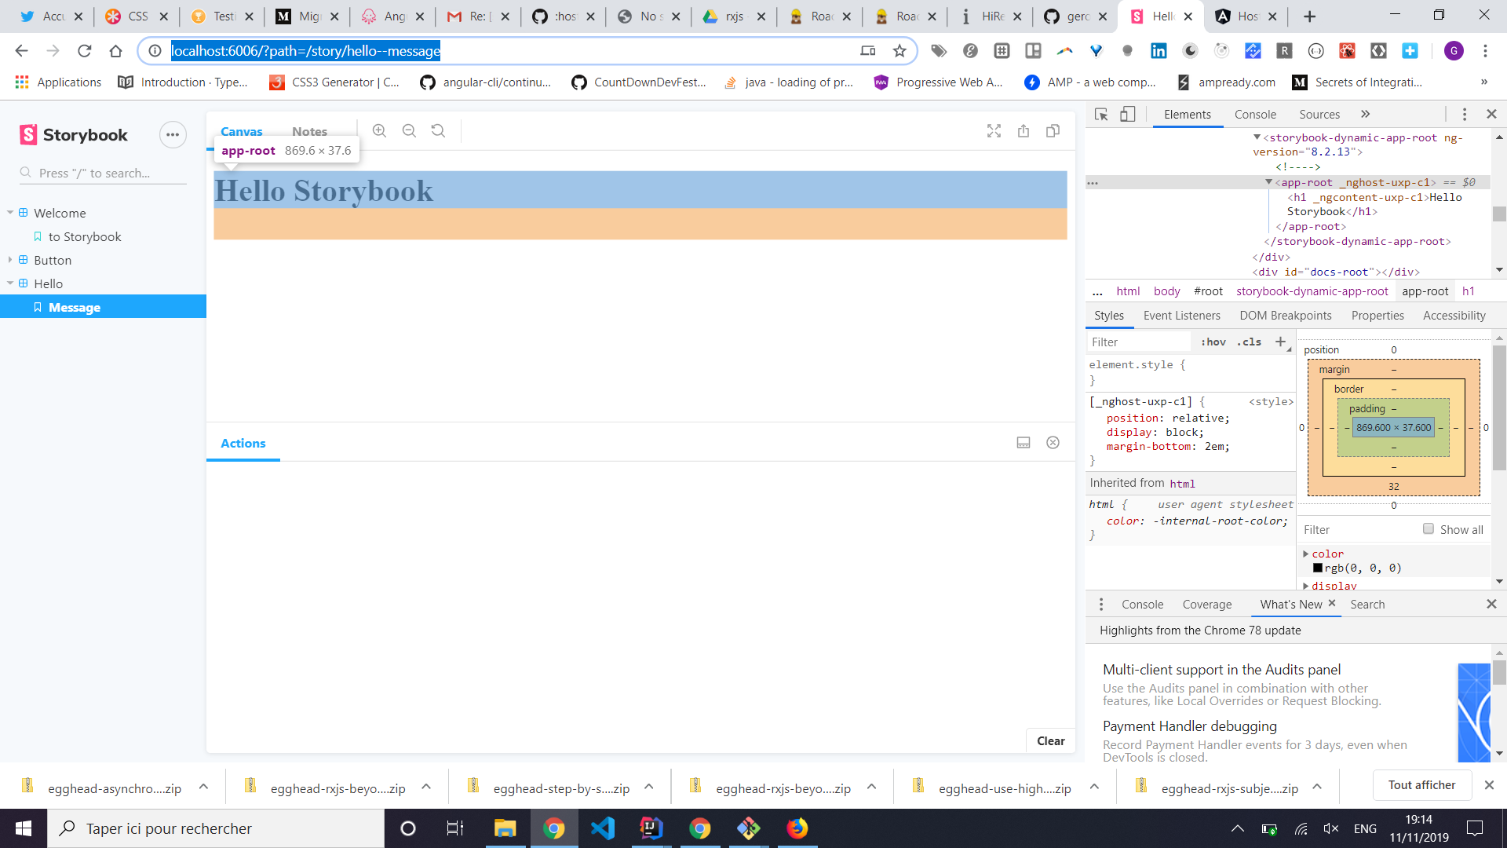1507x848 pixels.
Task: Select the inspect element tool in DevTools
Action: pyautogui.click(x=1101, y=114)
